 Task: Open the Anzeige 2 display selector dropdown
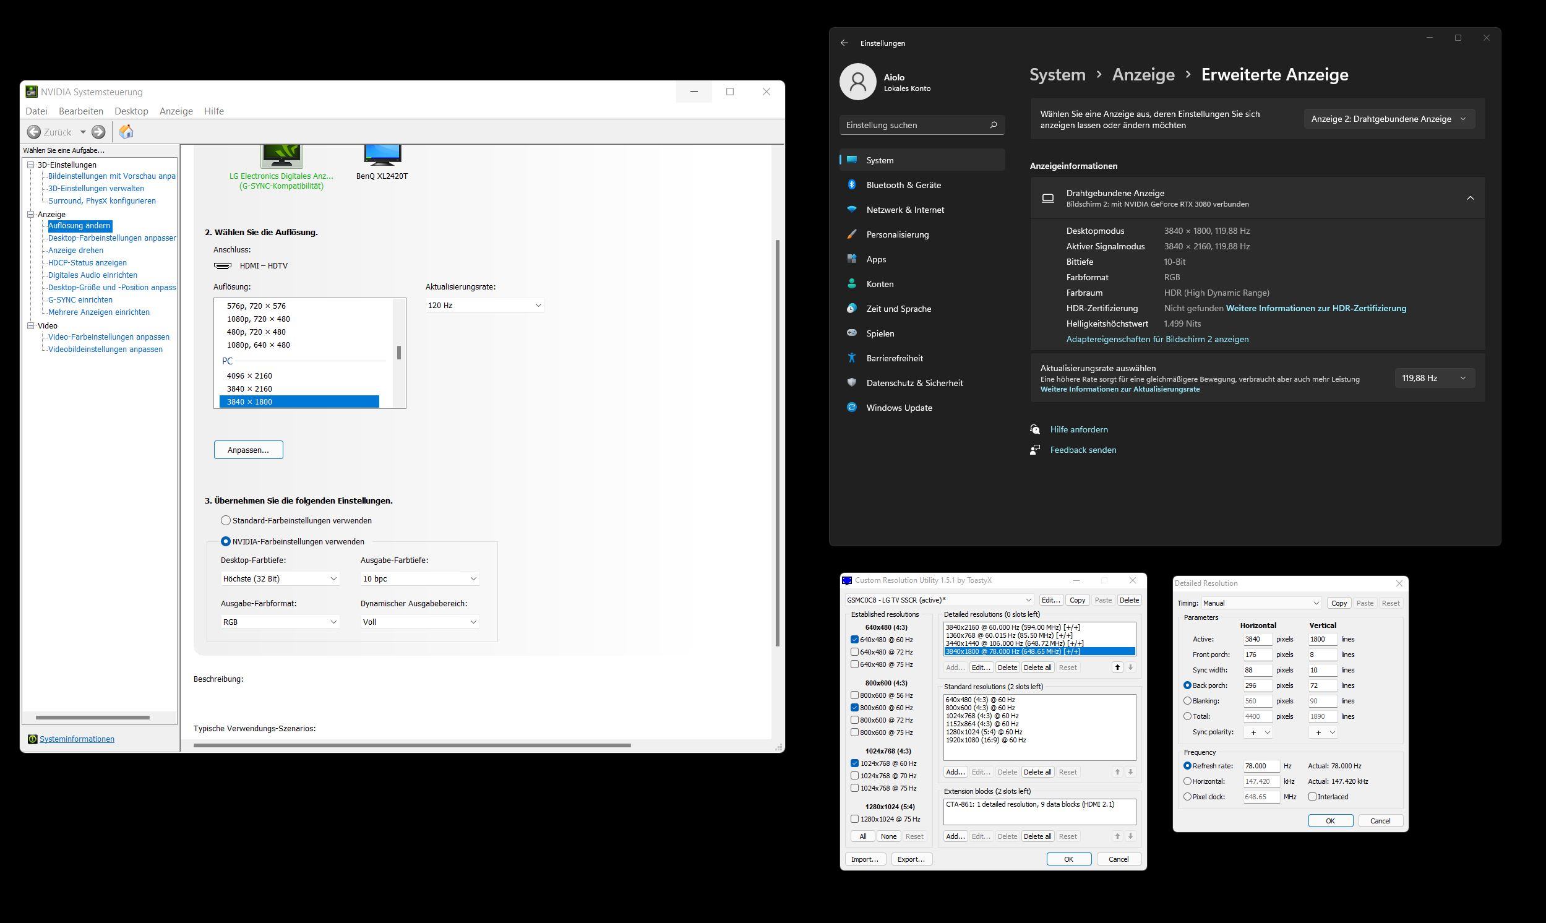click(x=1389, y=119)
